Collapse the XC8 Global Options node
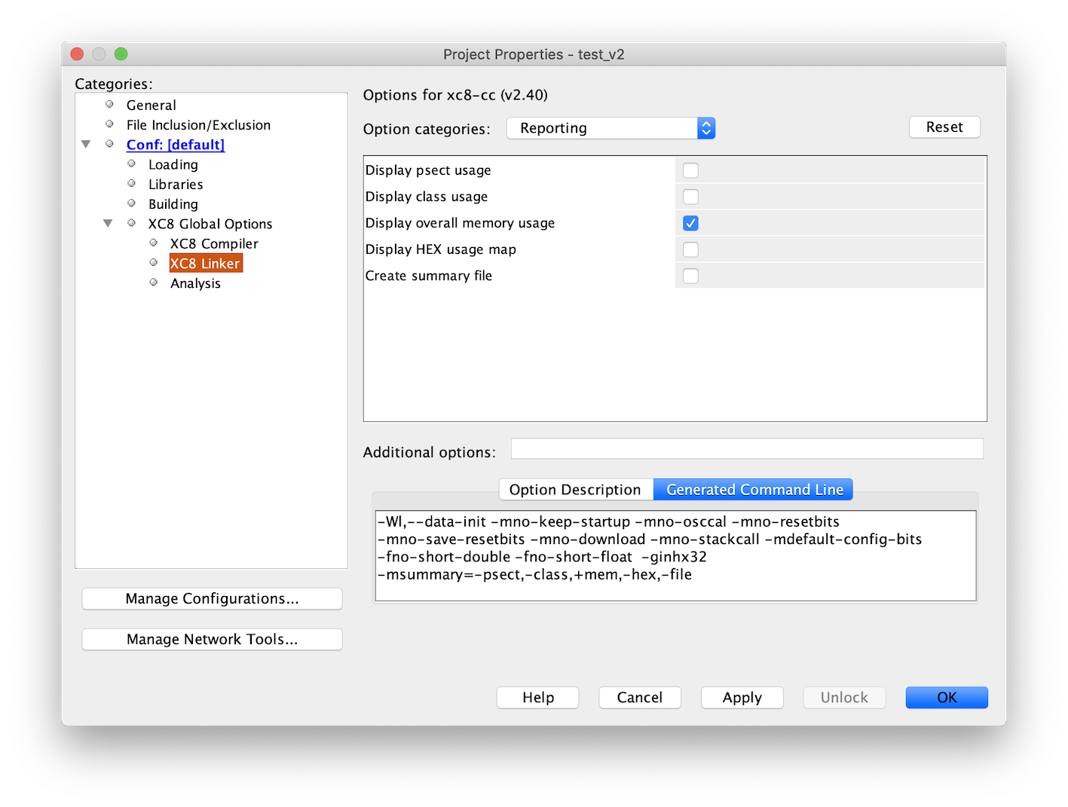This screenshot has height=807, width=1068. 108,223
